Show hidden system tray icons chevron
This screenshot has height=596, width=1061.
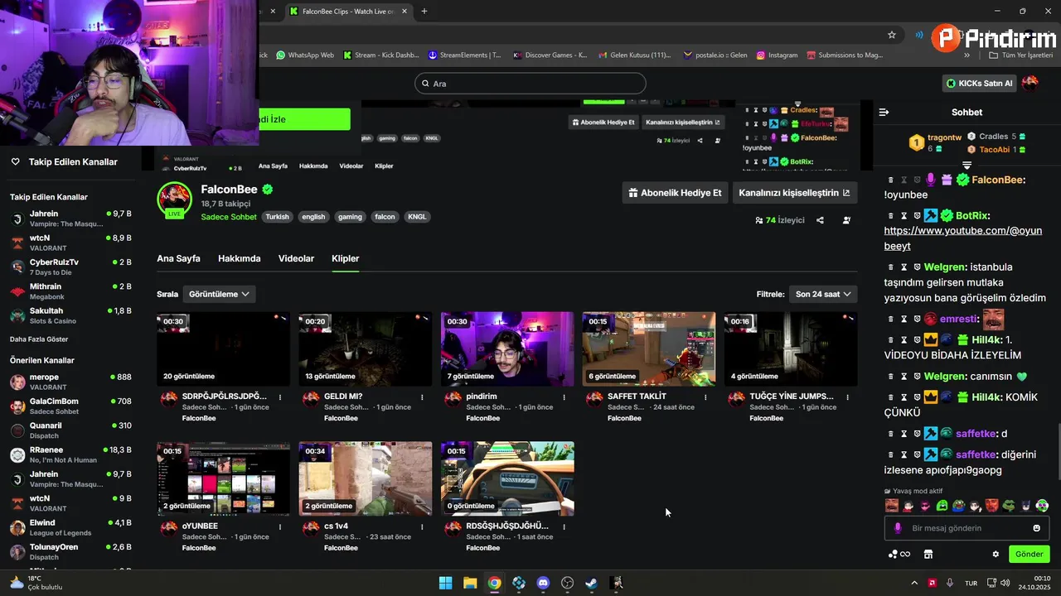914,583
